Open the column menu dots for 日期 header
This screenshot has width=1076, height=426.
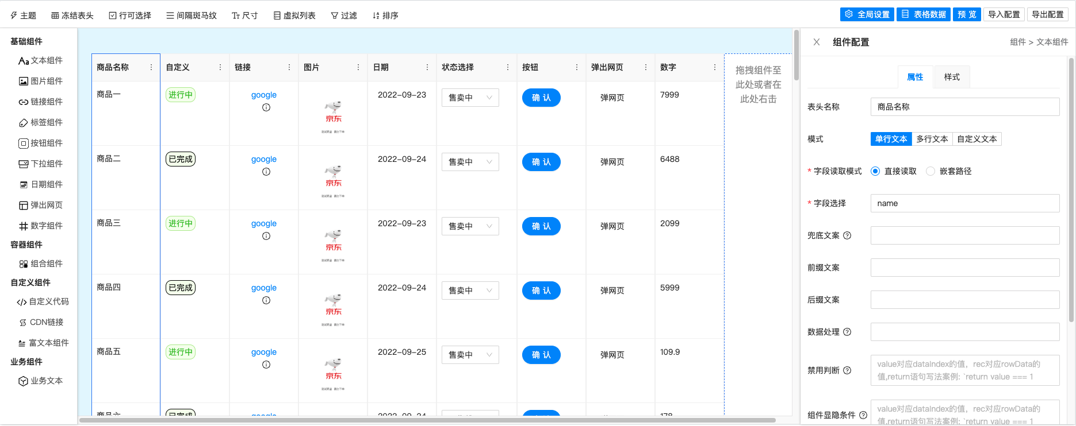point(427,67)
